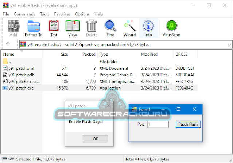Click the disk drive icon in status bar
The width and height of the screenshot is (233, 163).
[5, 158]
